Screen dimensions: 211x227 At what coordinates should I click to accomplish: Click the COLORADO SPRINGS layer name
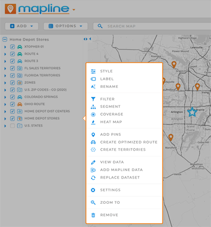[x=41, y=97]
